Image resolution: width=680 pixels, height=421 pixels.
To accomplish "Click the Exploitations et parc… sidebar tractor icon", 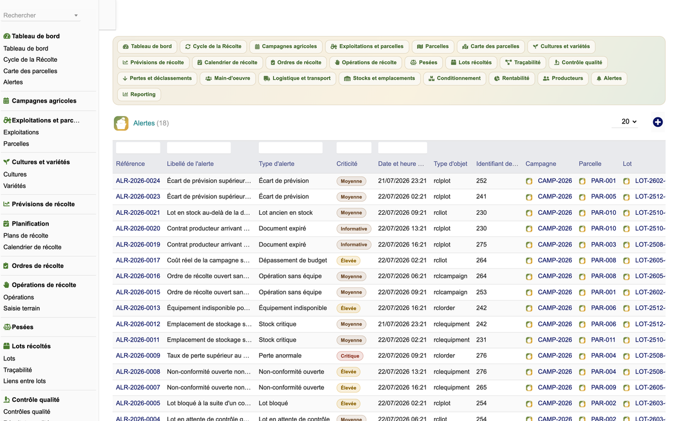I will point(7,120).
